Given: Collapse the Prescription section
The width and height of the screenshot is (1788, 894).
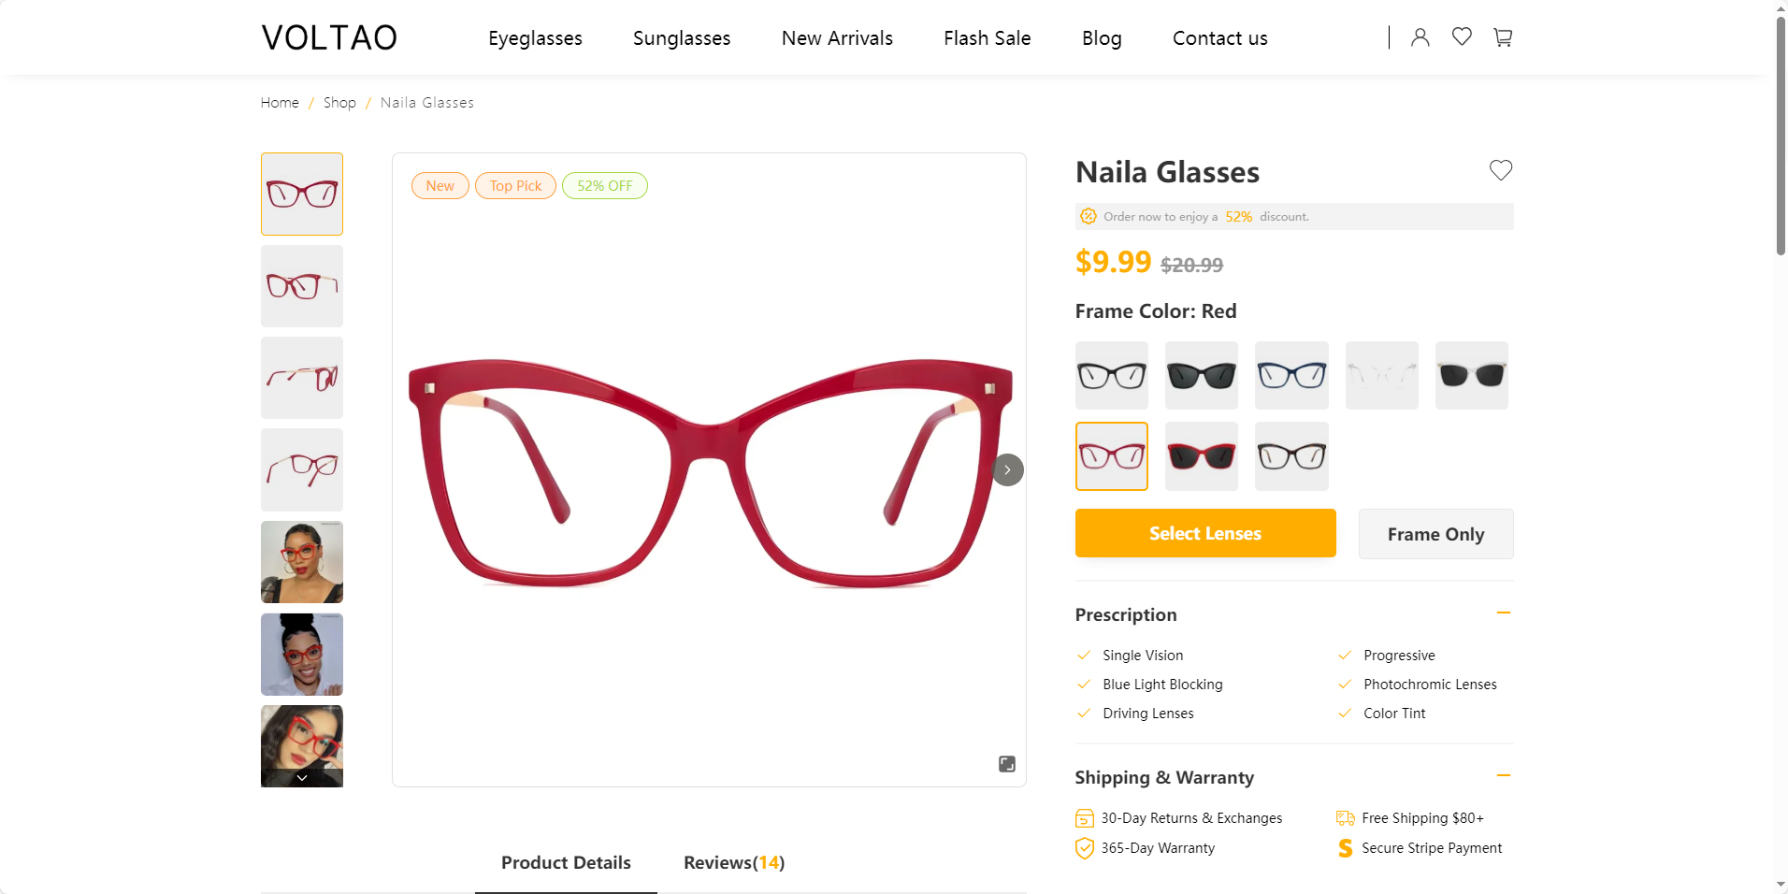Looking at the screenshot, I should [x=1503, y=613].
